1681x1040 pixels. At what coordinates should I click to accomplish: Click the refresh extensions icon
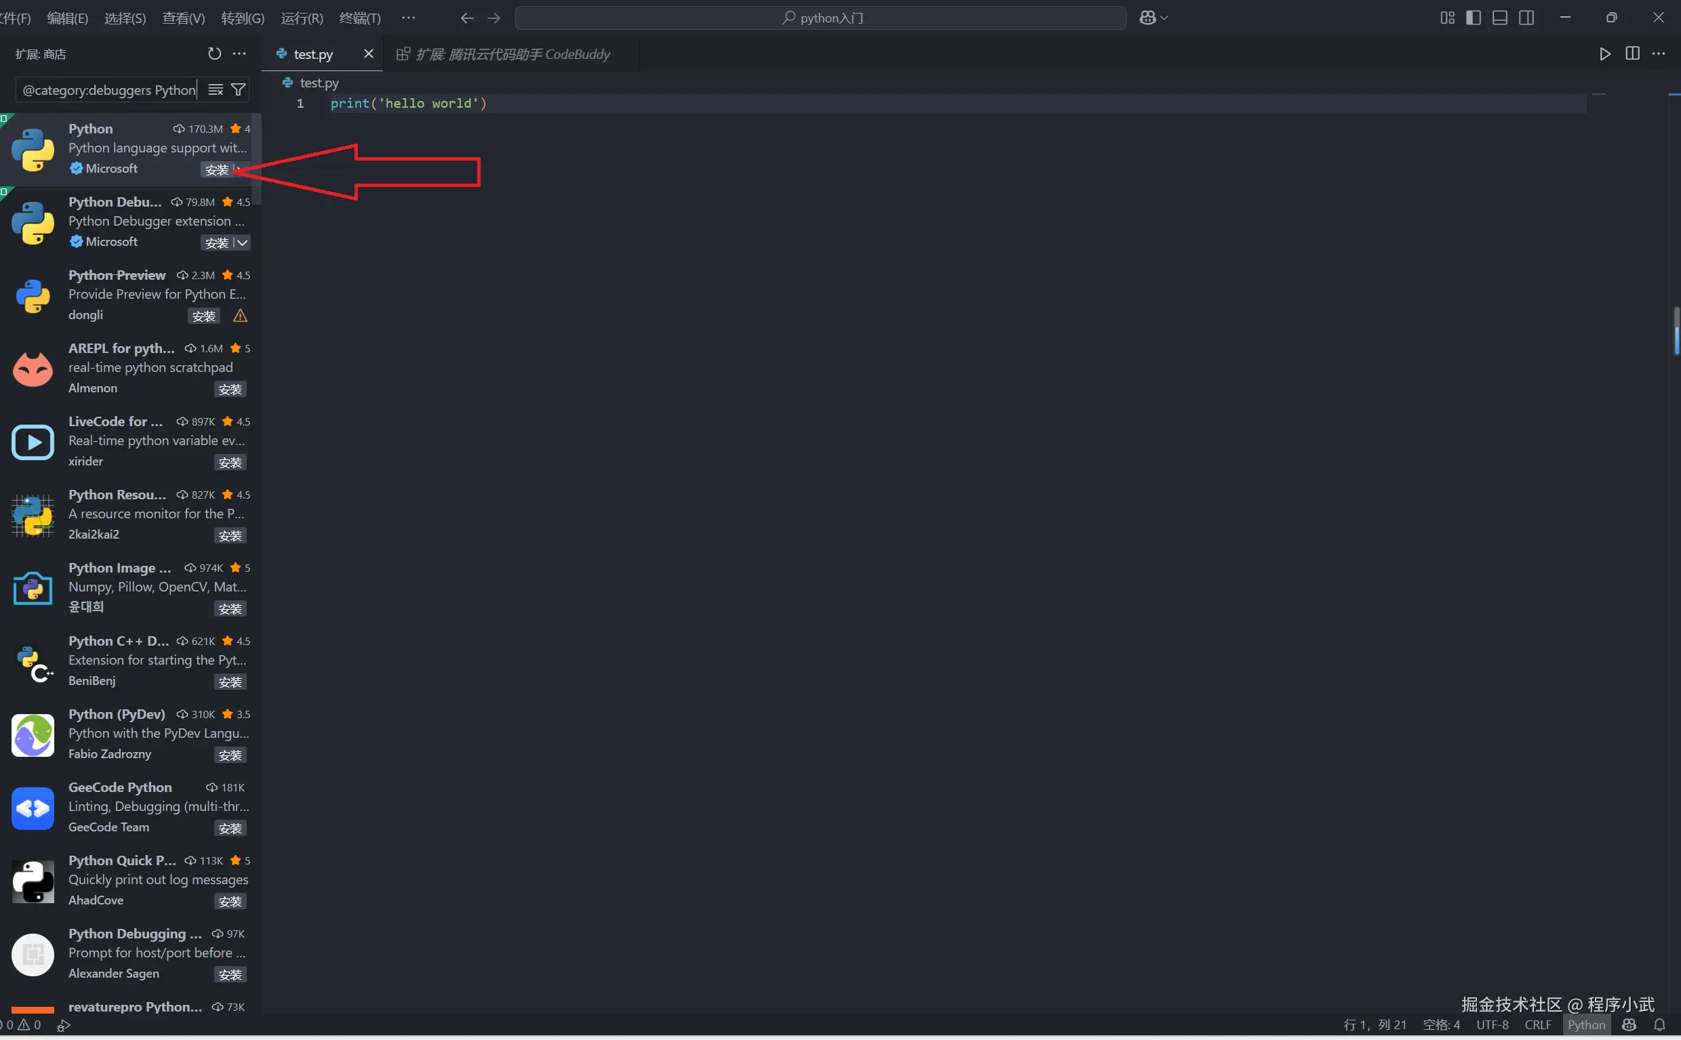click(214, 54)
